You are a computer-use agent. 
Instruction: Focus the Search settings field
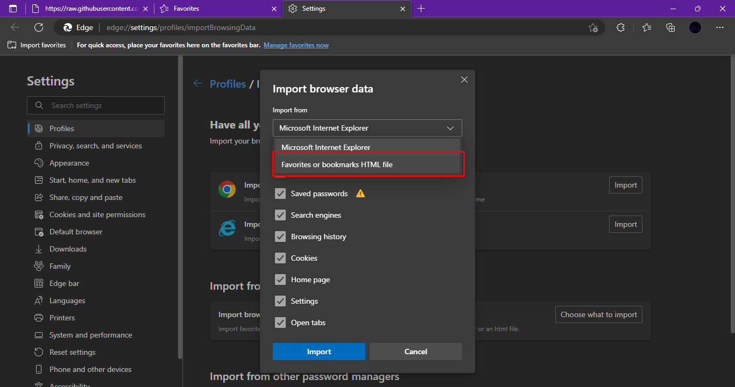96,105
